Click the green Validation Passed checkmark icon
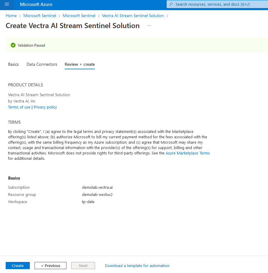This screenshot has height=273, width=268. coord(13,45)
